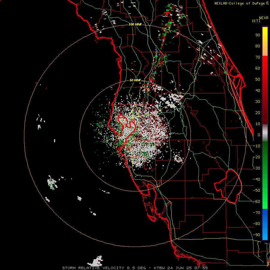Viewport: 270px width, 270px height.
Task: Click the -60 knots scale label
Action: (x=256, y=202)
